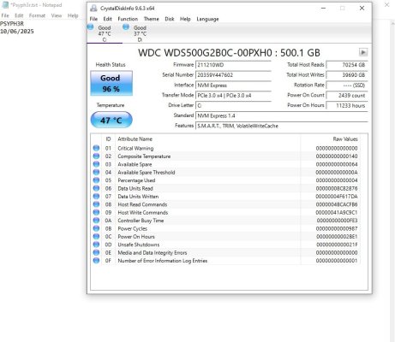Click the Rotation Rate value field
This screenshot has width=395, height=342.
pyautogui.click(x=347, y=85)
